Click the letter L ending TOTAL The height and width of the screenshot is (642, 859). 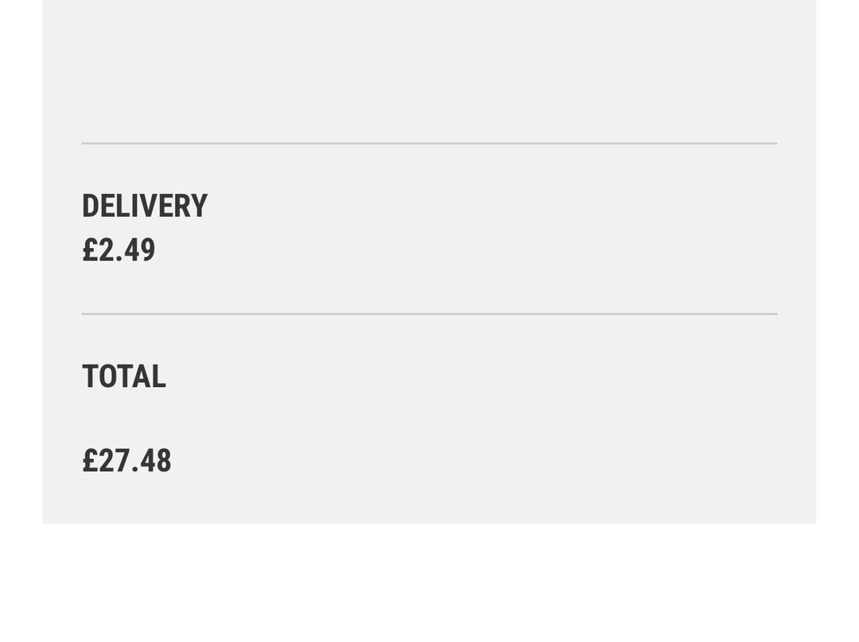[x=159, y=377]
